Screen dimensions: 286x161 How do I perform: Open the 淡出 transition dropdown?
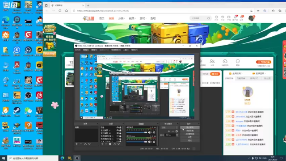(169, 127)
